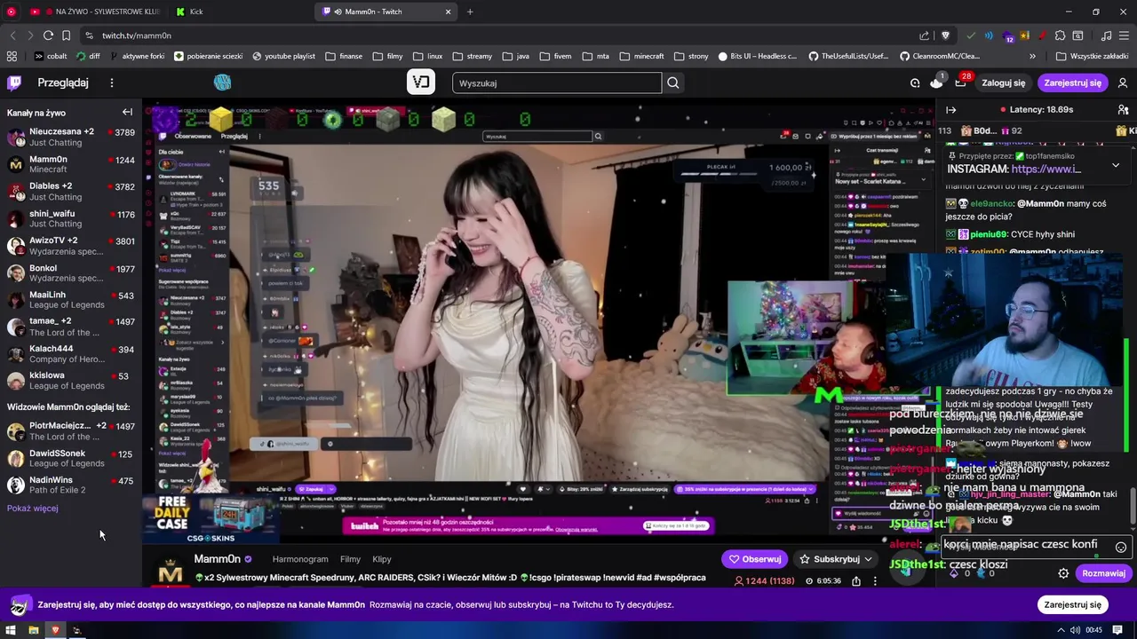Click Zarejestruj się in bottom banner
Viewport: 1137px width, 639px height.
click(x=1072, y=604)
